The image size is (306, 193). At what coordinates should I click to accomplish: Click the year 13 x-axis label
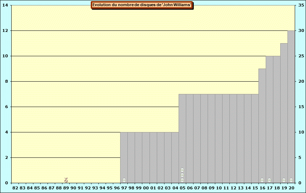pos(240,188)
